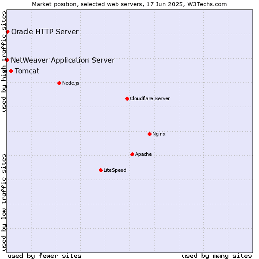Click the 'Node.js' label text
The image size is (259, 259).
click(71, 83)
